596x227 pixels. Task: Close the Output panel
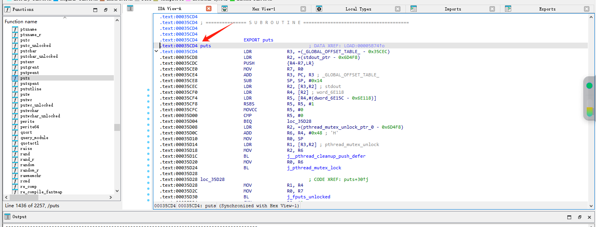pyautogui.click(x=589, y=217)
